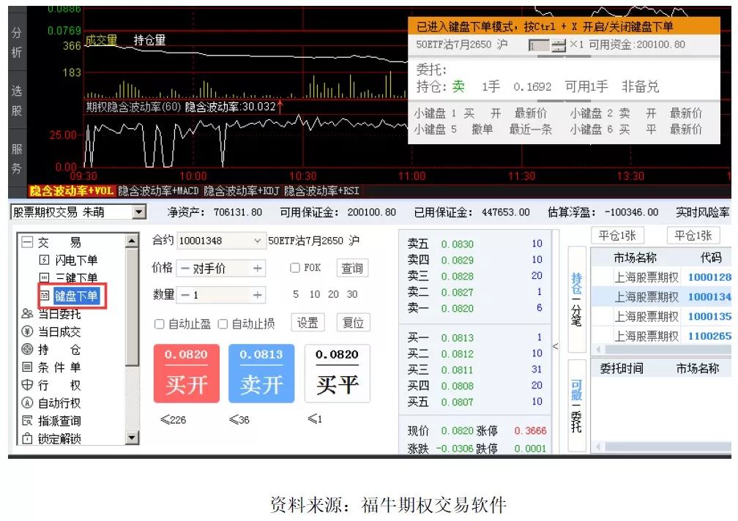Select position row with code 1000128
Screen dimensions: 738x521
[661, 277]
